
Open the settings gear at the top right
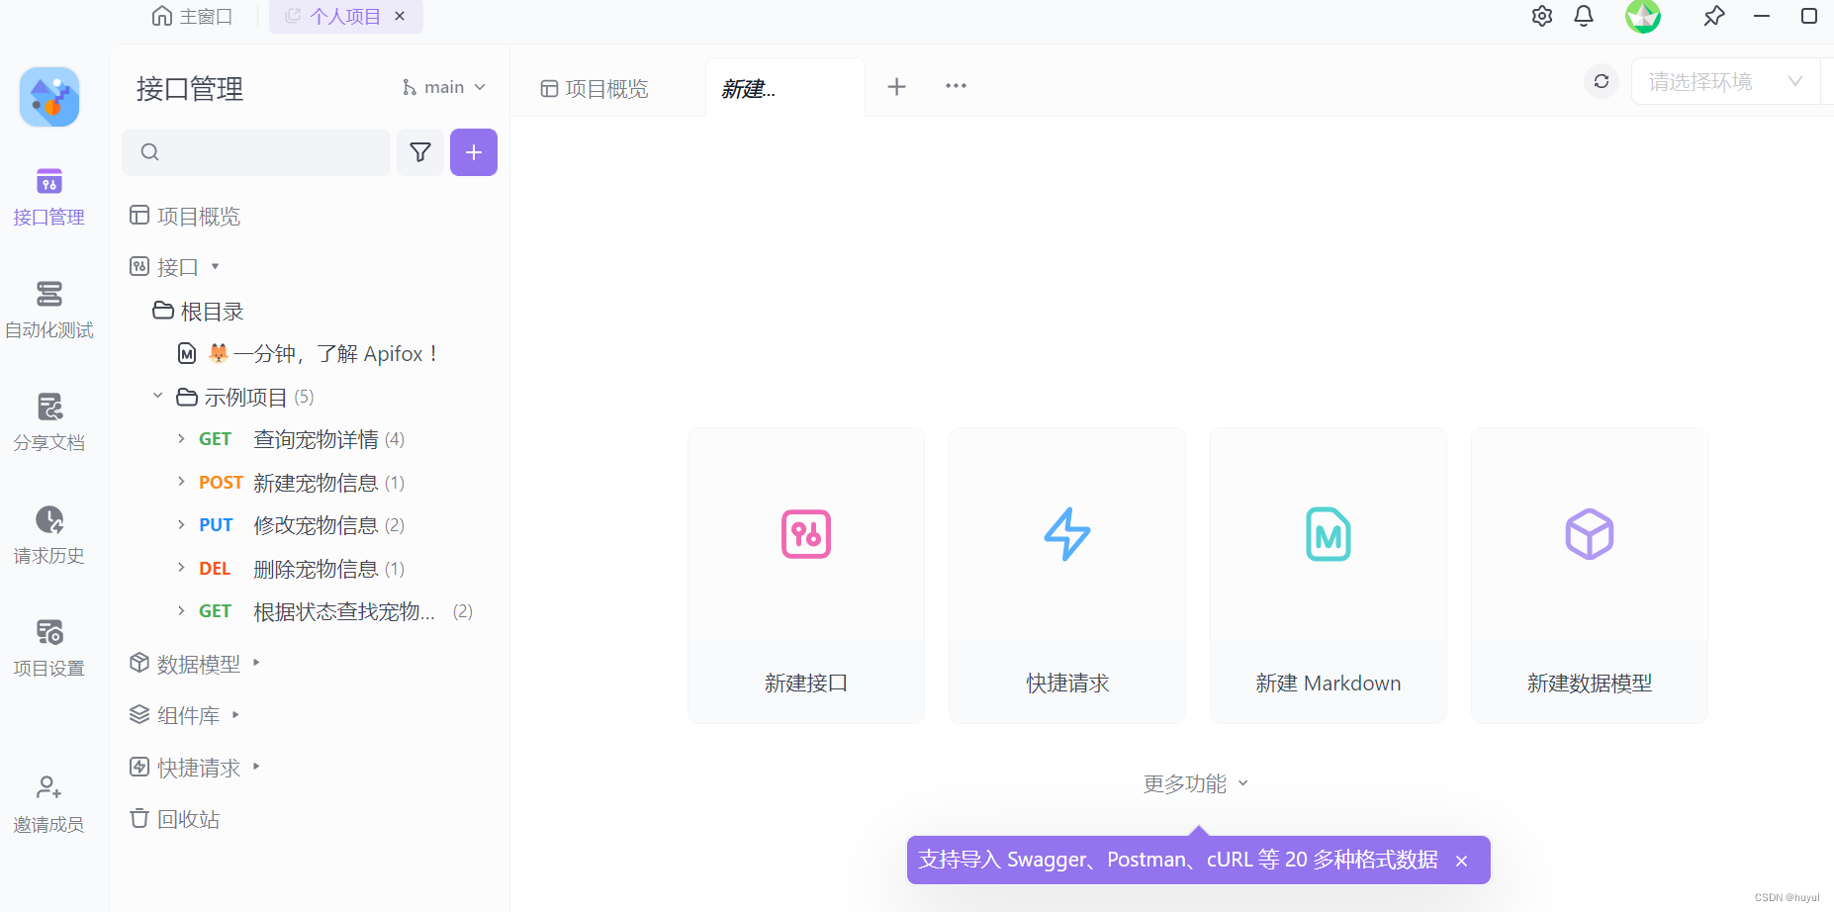coord(1541,16)
